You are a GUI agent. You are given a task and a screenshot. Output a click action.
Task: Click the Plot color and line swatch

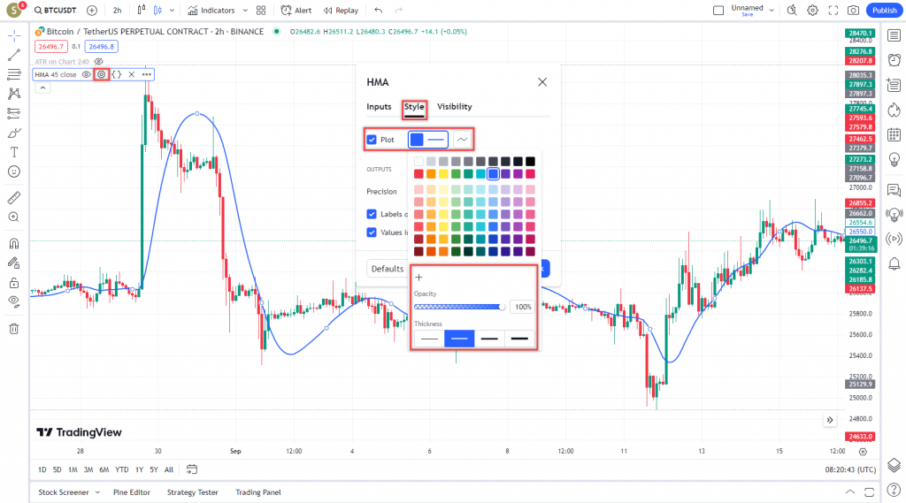coord(428,140)
